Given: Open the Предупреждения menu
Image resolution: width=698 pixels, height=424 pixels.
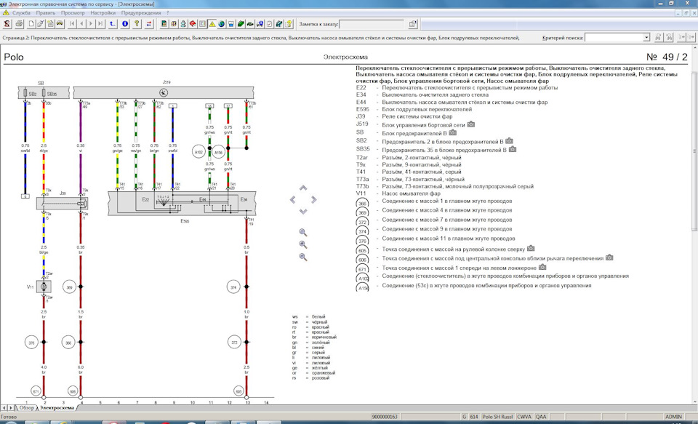Looking at the screenshot, I should tap(140, 13).
